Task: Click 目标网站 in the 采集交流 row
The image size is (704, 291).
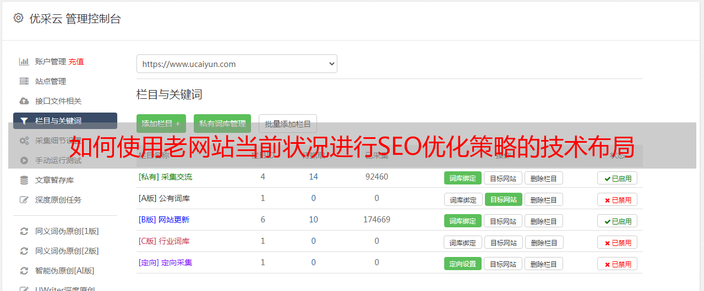Action: [503, 178]
